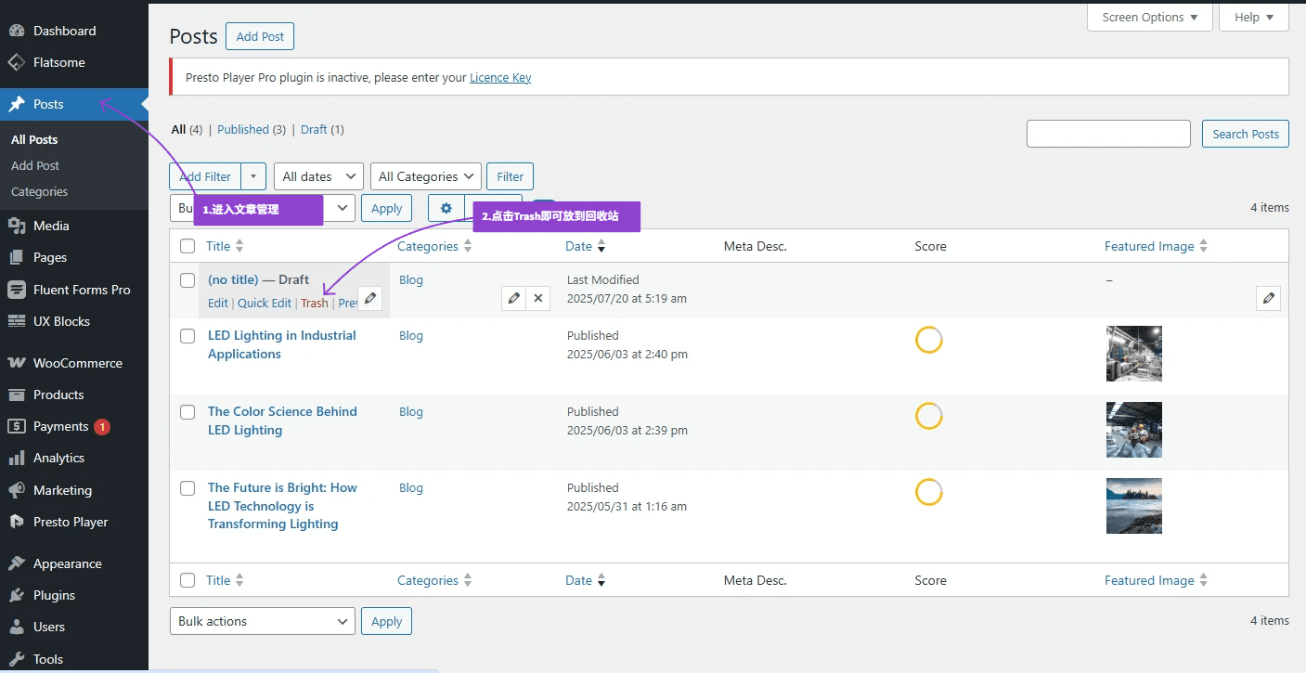Click the X icon in the Categories column

[538, 298]
